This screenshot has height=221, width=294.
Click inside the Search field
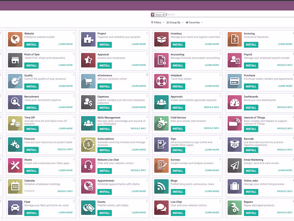point(187,14)
